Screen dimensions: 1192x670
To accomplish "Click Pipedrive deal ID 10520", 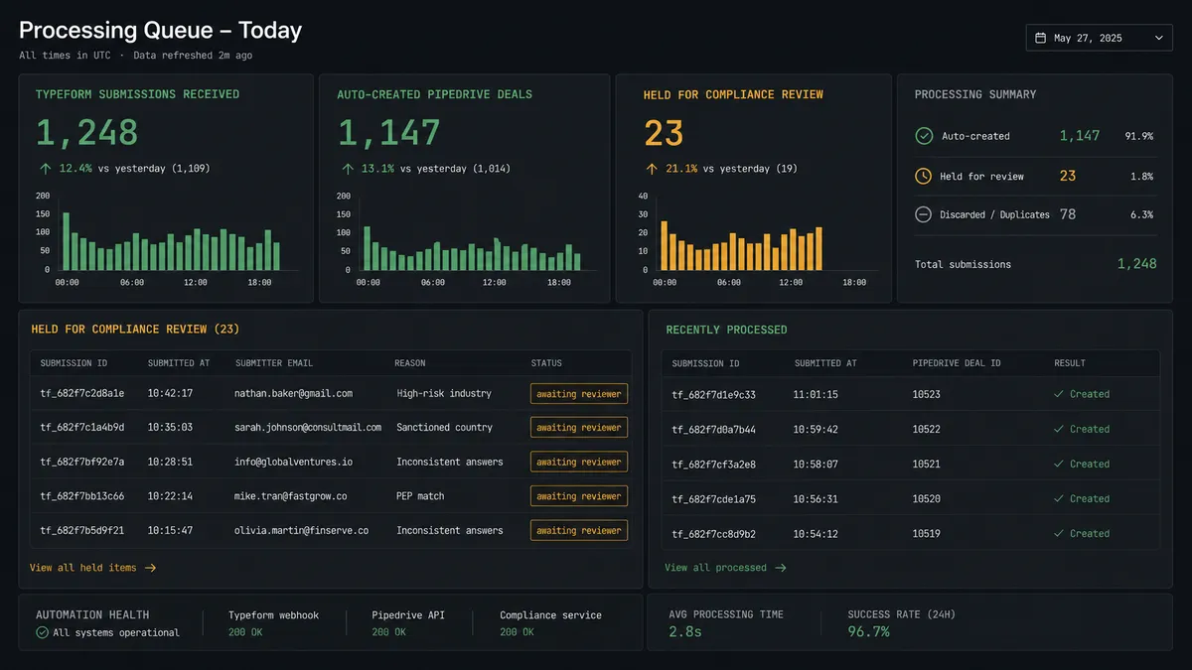I will 927,498.
